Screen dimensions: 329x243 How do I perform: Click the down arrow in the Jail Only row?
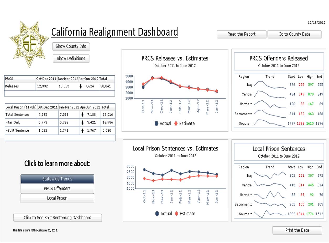(x=83, y=123)
